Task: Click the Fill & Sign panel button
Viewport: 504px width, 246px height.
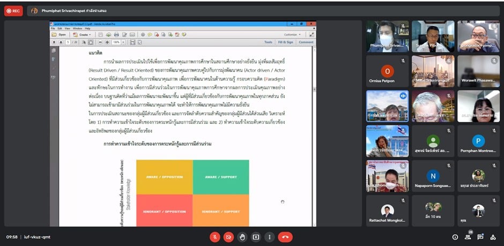Action: point(285,42)
